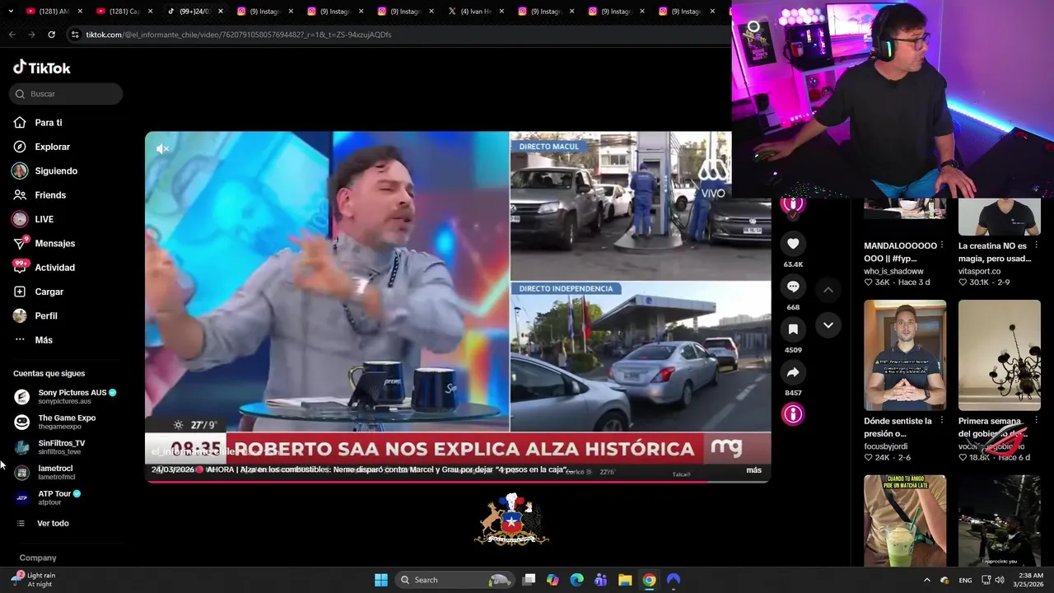Open the focusbyjordi video thumbnail

(905, 355)
